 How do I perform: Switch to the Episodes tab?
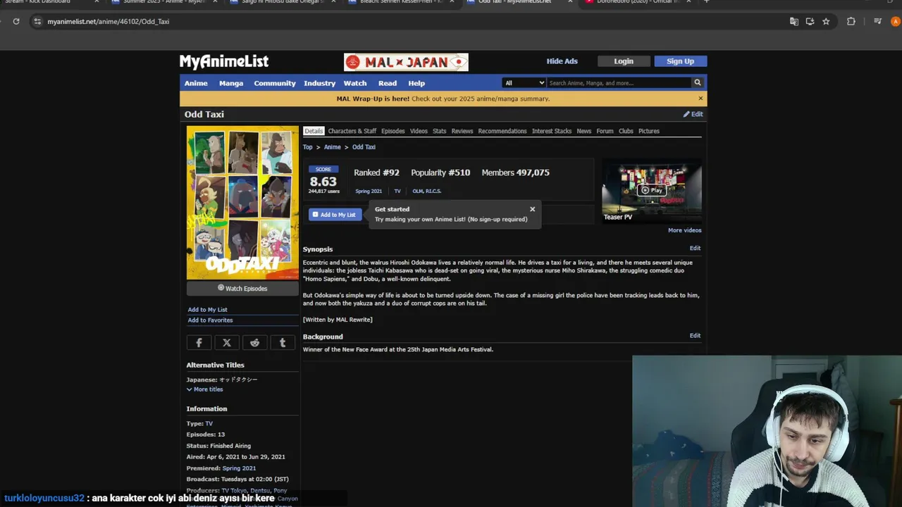393,131
